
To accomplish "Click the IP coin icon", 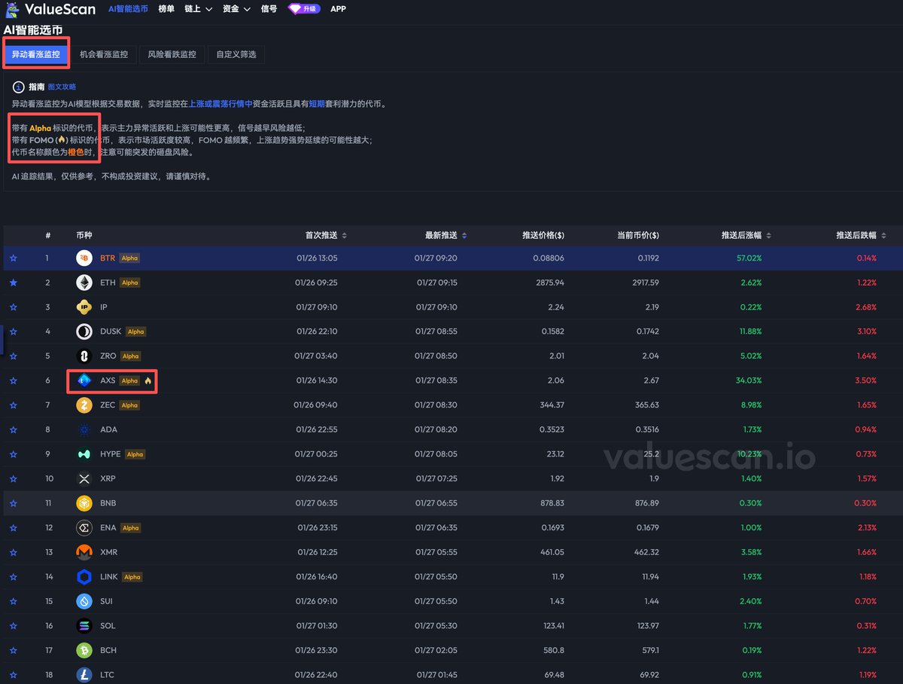I will point(84,307).
